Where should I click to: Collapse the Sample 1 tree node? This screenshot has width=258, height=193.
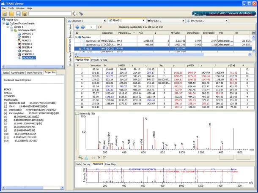(x=8, y=27)
